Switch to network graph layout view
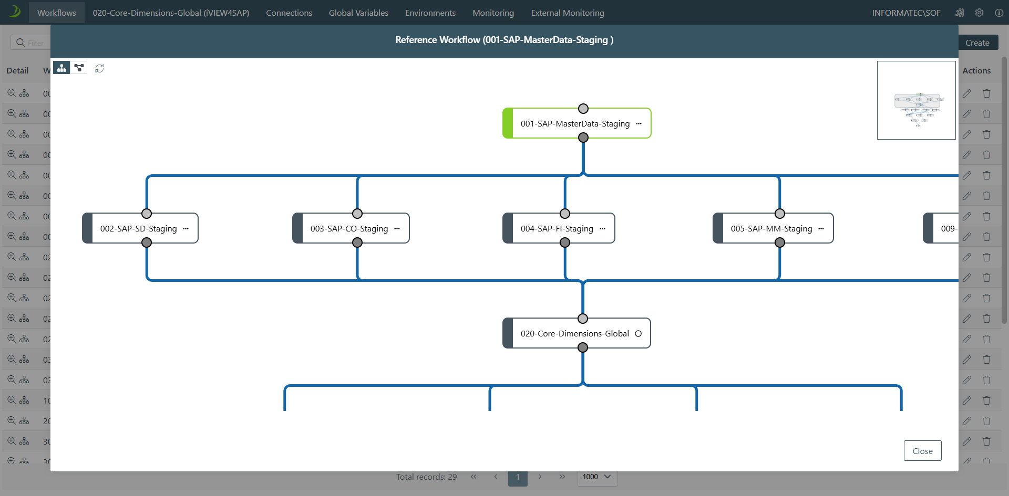This screenshot has width=1009, height=496. pyautogui.click(x=79, y=68)
